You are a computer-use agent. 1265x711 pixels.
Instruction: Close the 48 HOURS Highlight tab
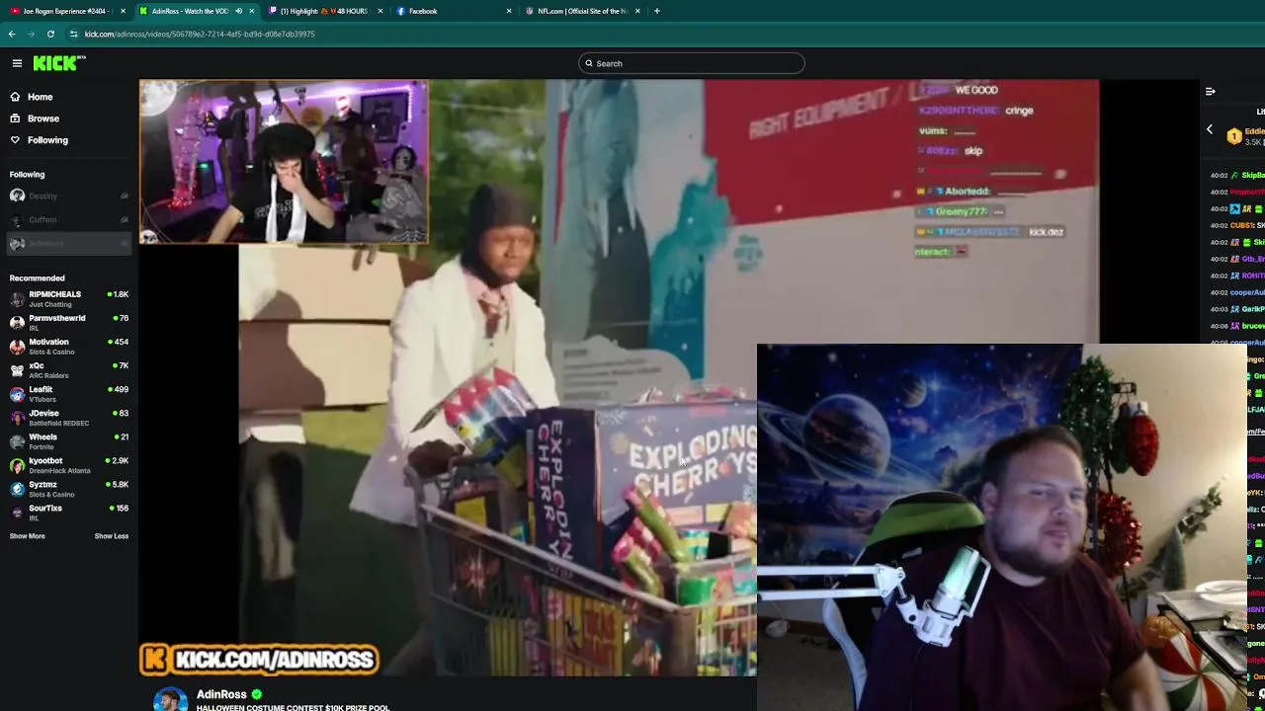380,11
